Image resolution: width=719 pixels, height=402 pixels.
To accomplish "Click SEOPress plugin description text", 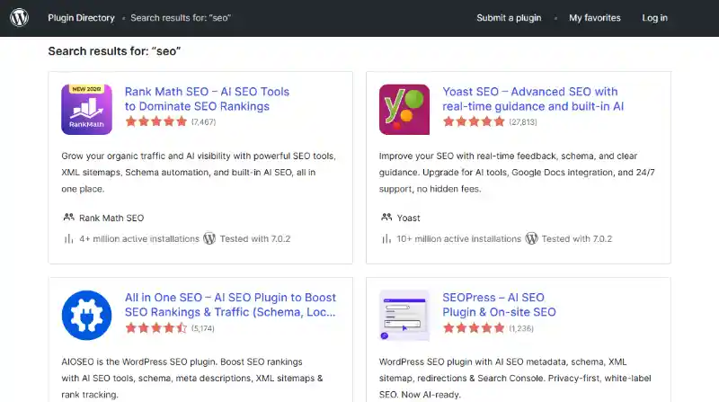I will (515, 378).
